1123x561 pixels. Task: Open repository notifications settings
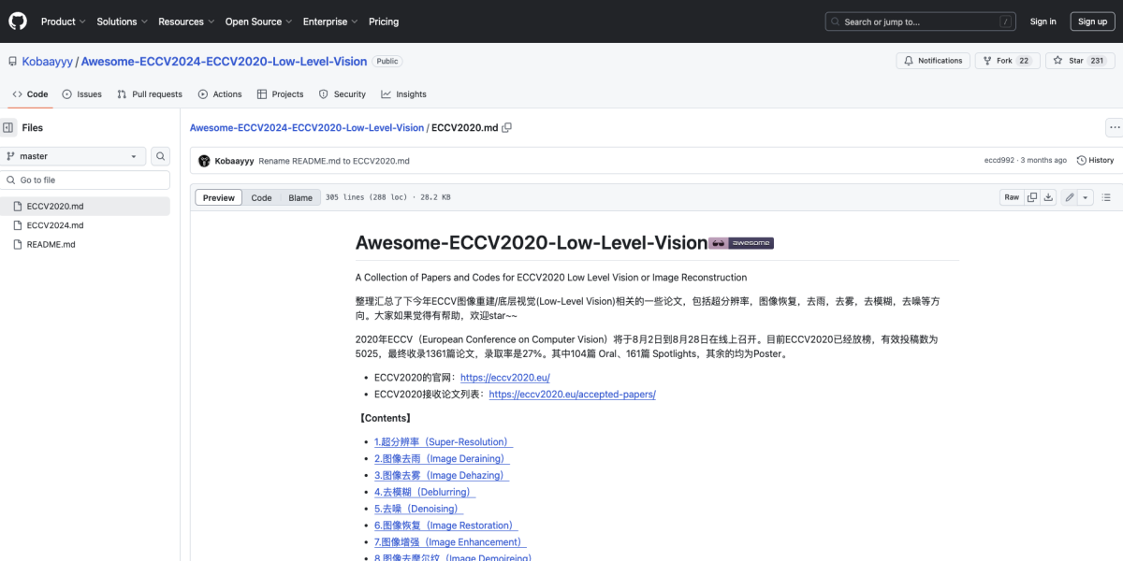932,60
